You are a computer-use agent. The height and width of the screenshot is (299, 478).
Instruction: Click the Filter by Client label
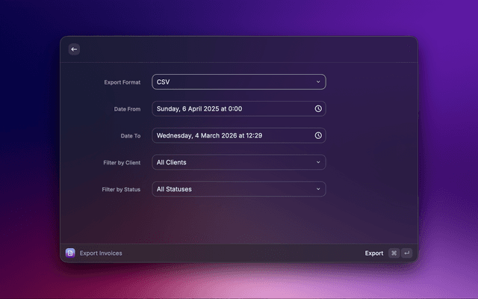coord(121,163)
